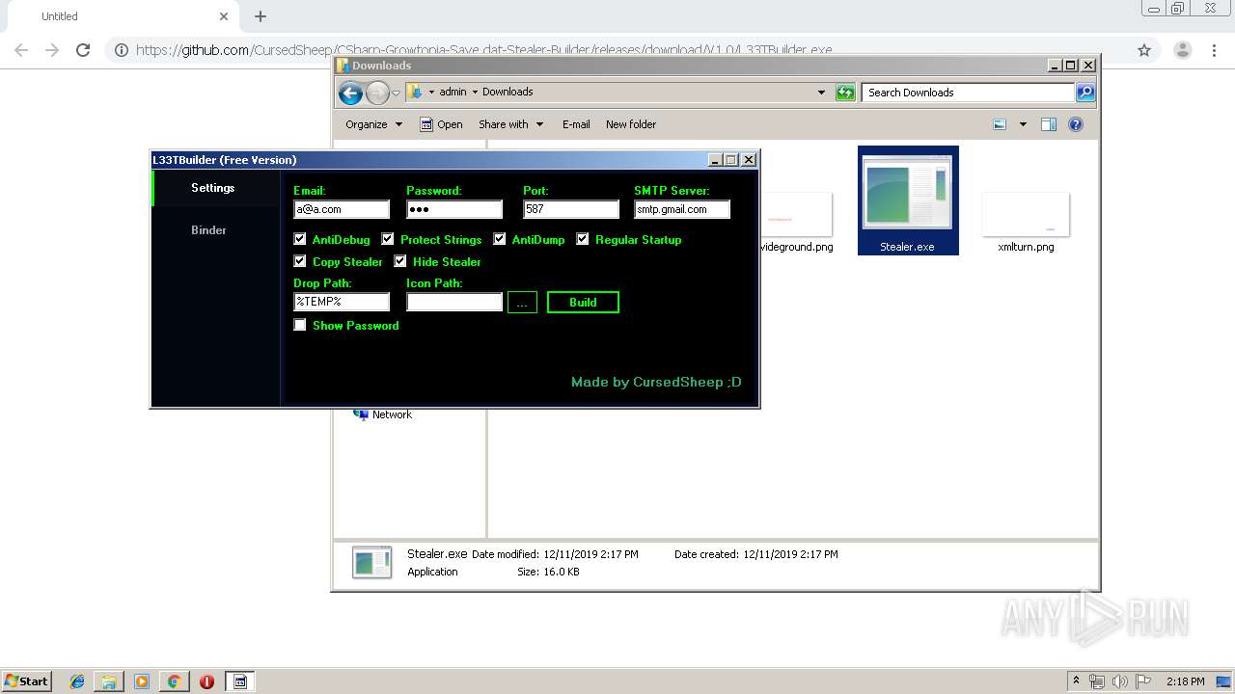
Task: Toggle Regular Startup checkbox
Action: click(583, 239)
